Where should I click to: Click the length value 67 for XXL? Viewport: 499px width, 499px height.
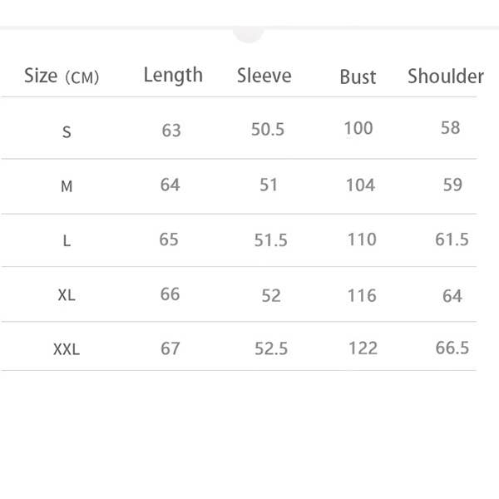click(170, 348)
